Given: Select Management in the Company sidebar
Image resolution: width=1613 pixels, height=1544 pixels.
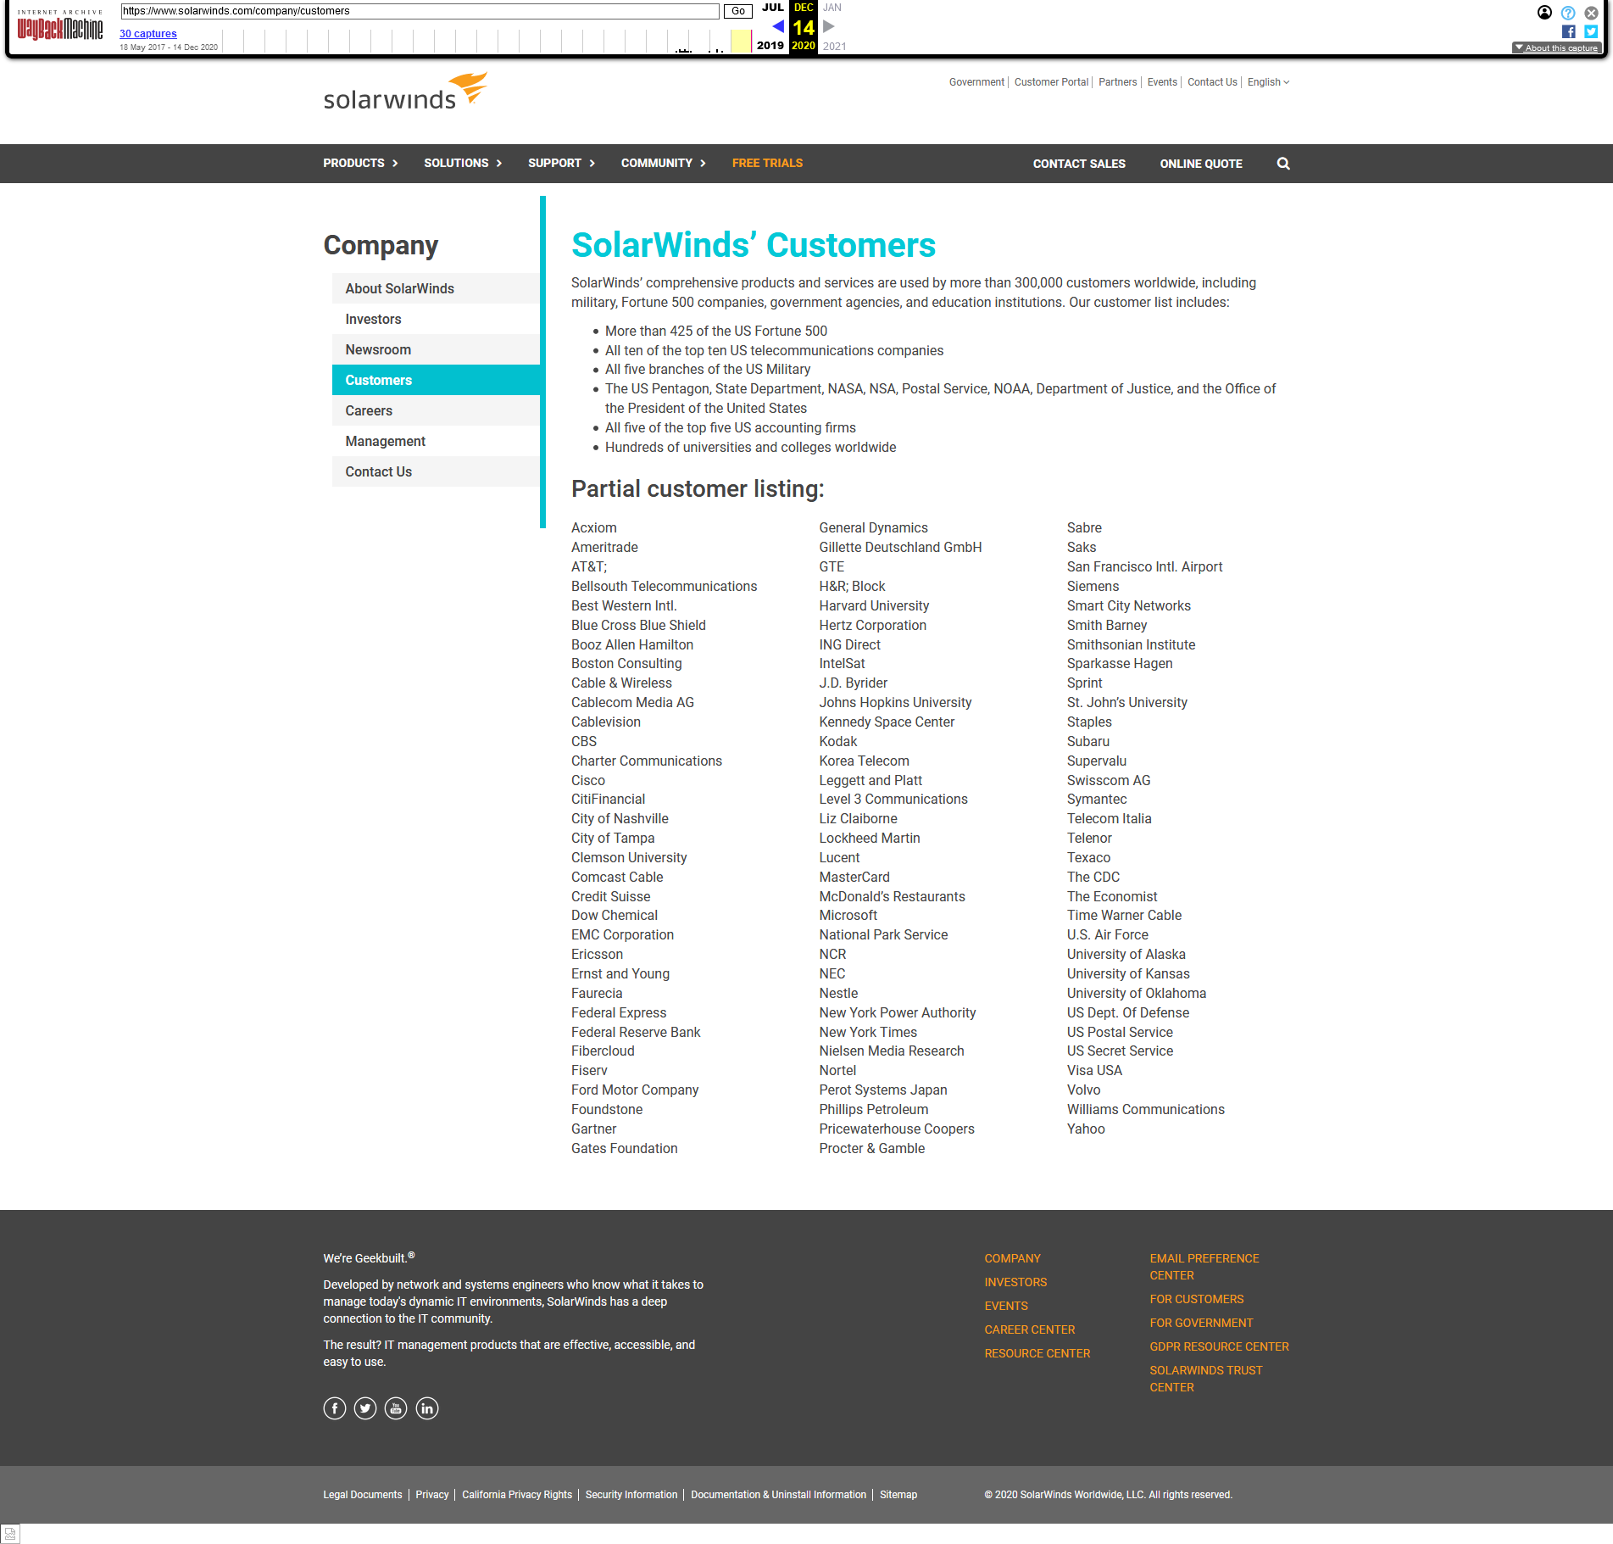Looking at the screenshot, I should pos(436,441).
